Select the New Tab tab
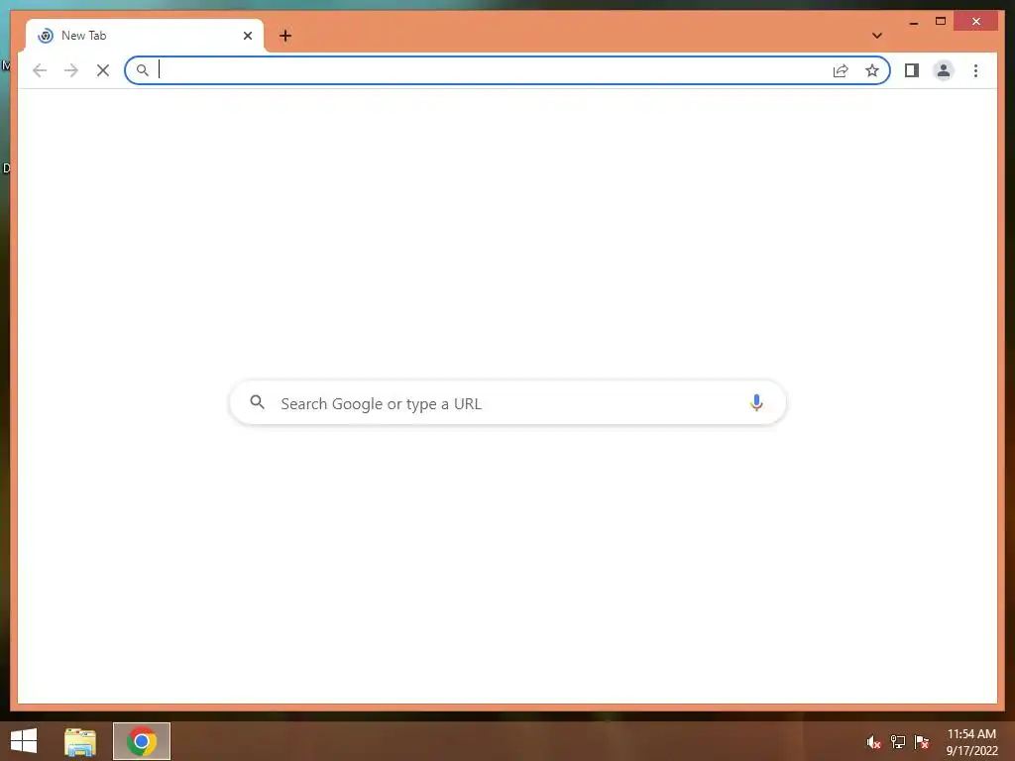 pyautogui.click(x=145, y=36)
